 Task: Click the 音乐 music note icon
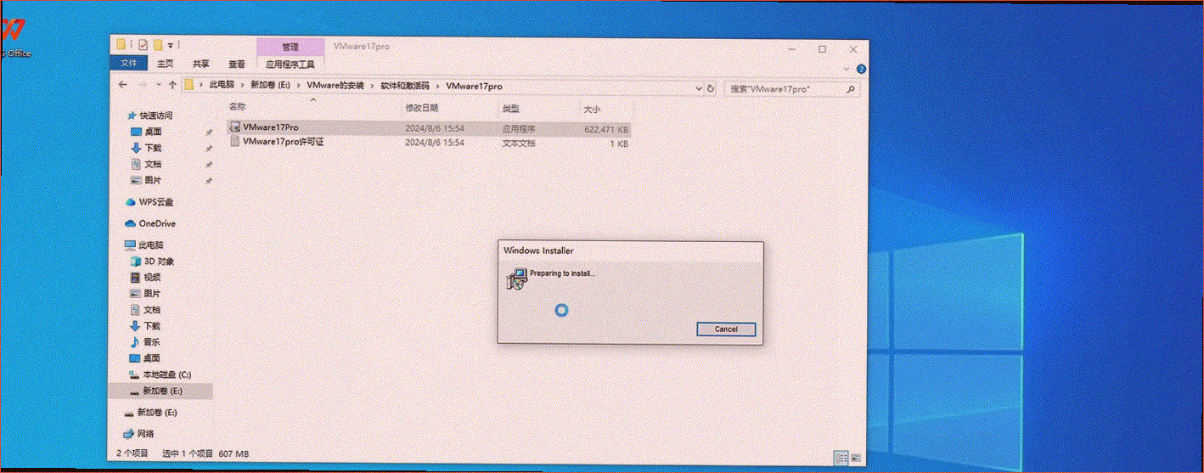[x=135, y=341]
